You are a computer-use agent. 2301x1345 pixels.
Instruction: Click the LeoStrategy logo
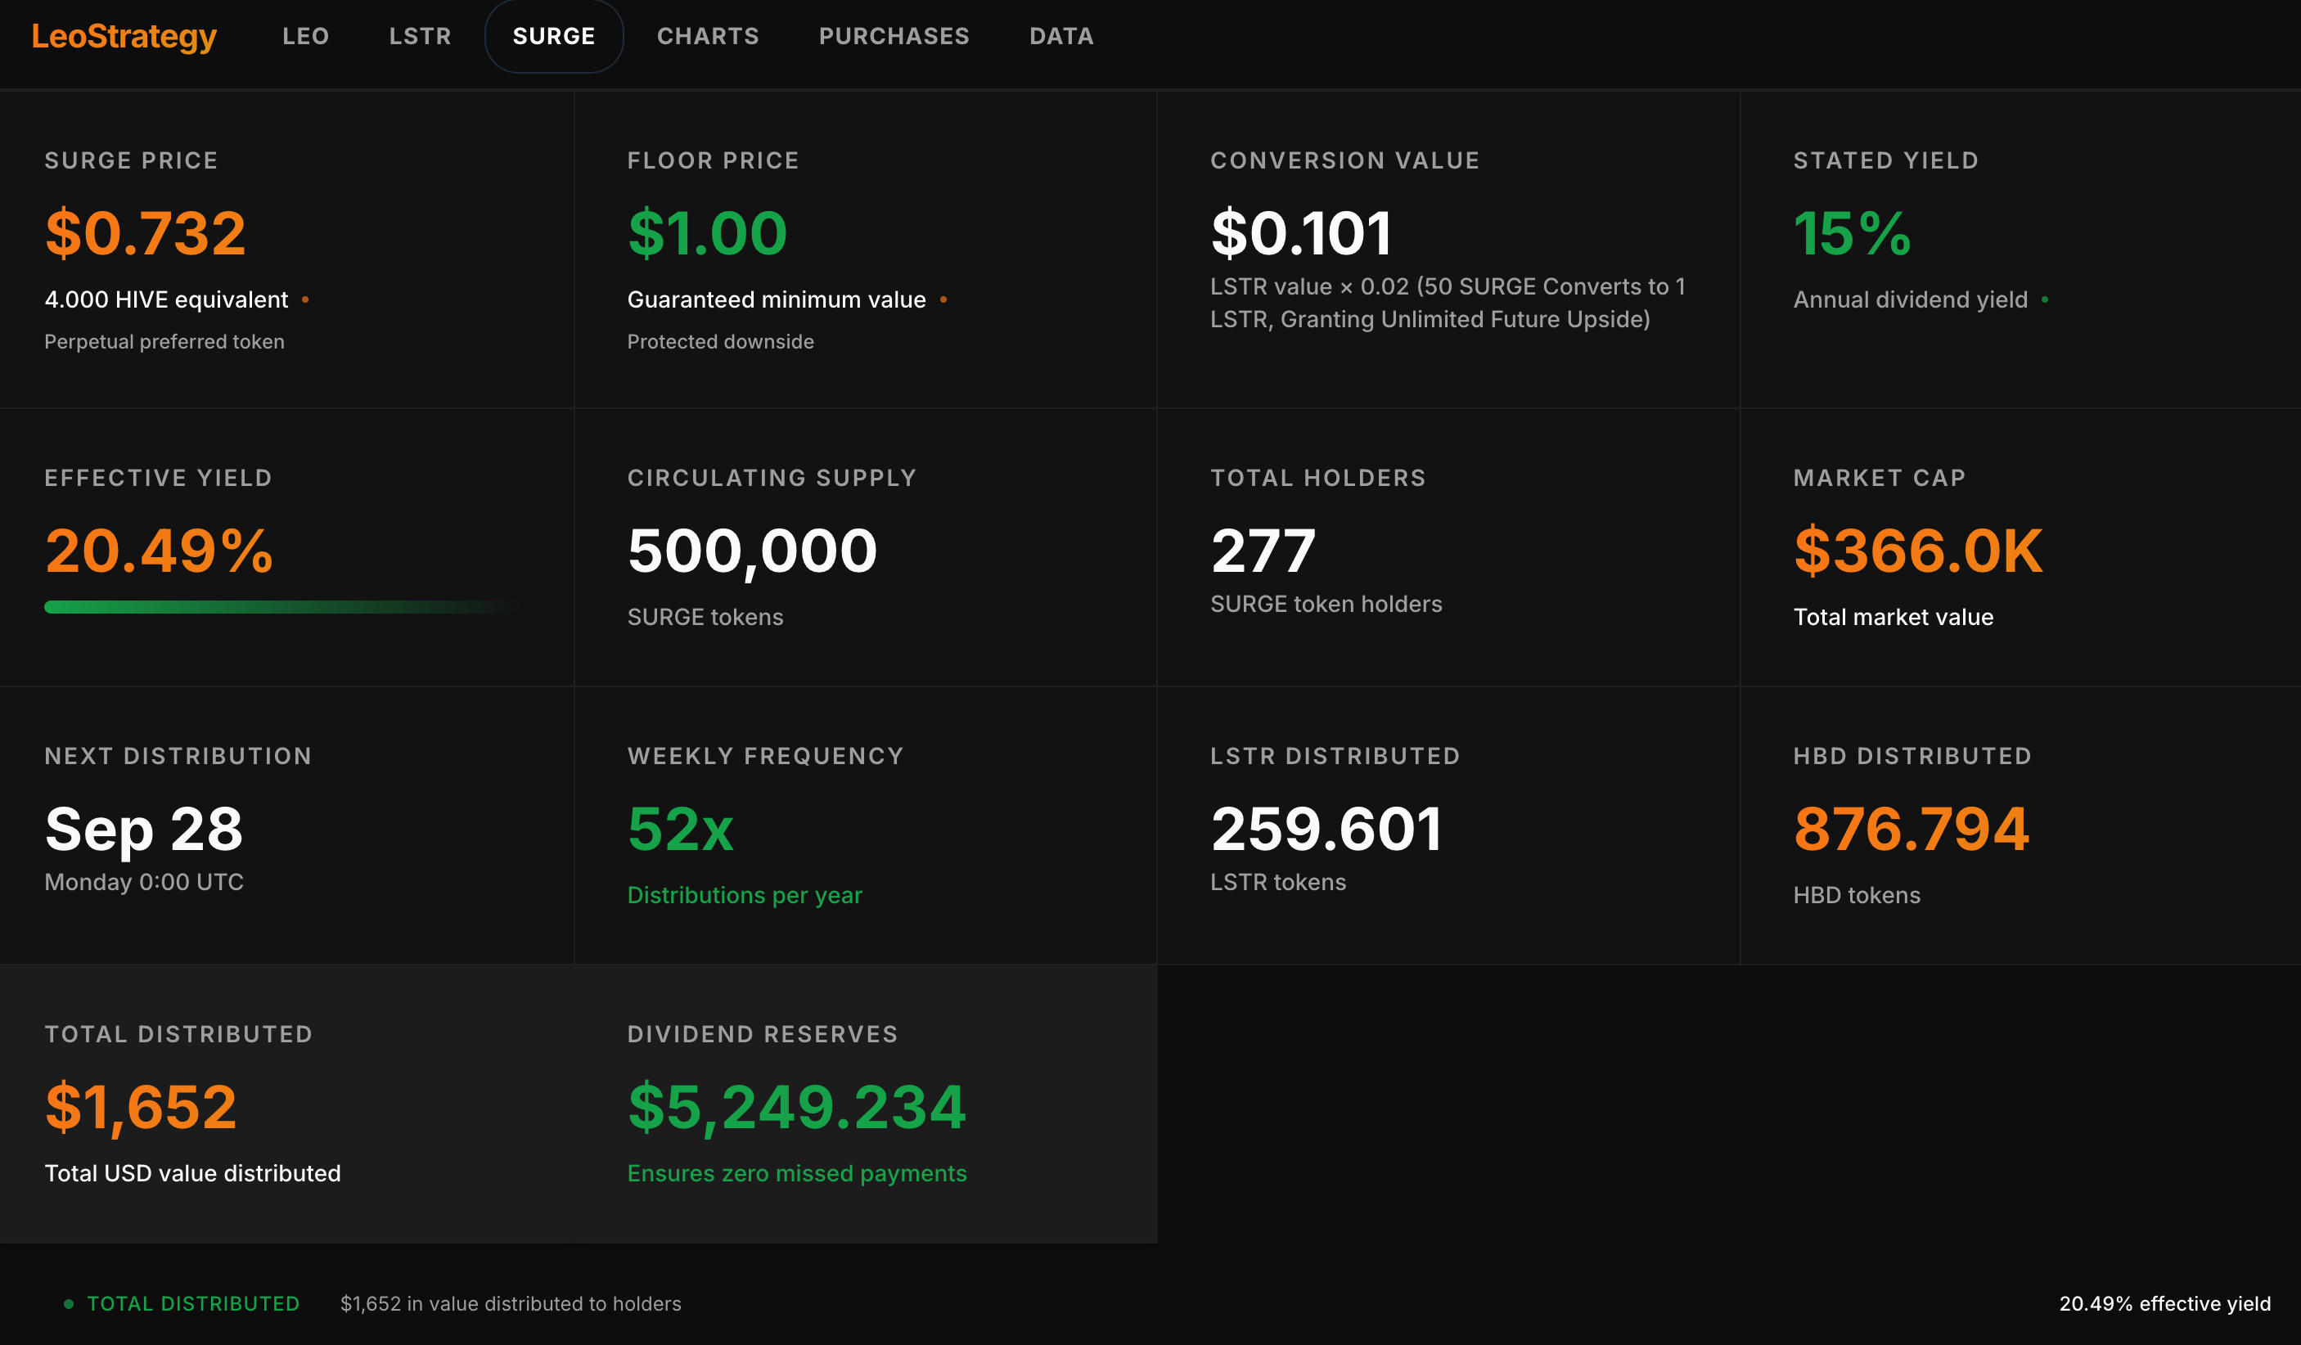(x=124, y=37)
